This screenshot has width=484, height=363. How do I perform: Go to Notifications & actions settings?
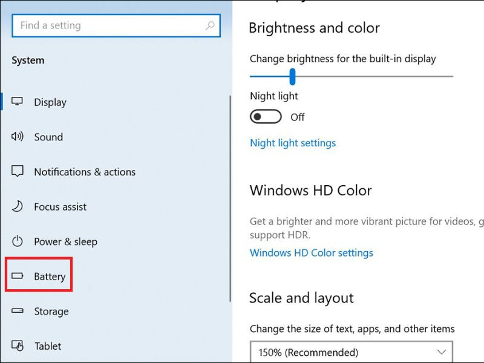pos(85,172)
